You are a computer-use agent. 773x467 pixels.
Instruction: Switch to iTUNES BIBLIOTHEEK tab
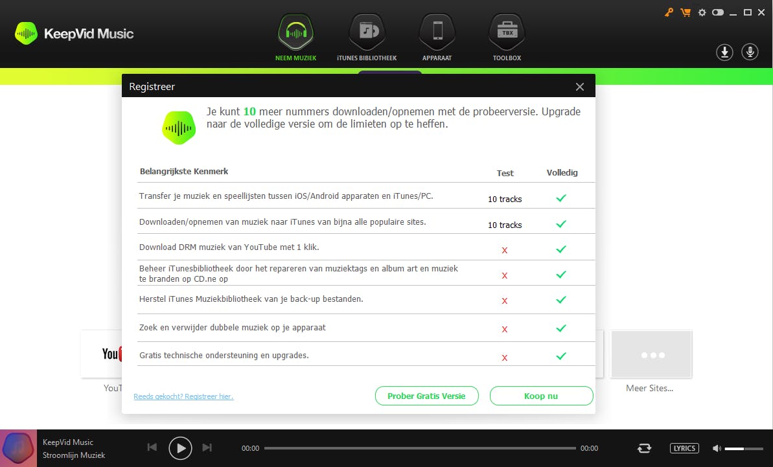click(x=366, y=38)
